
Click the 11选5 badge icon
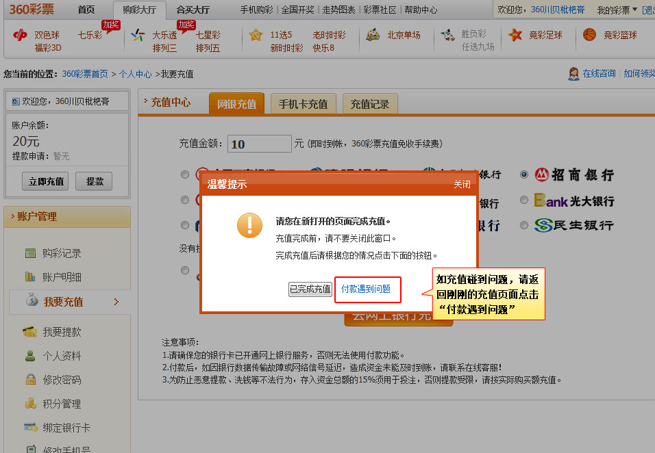(256, 35)
